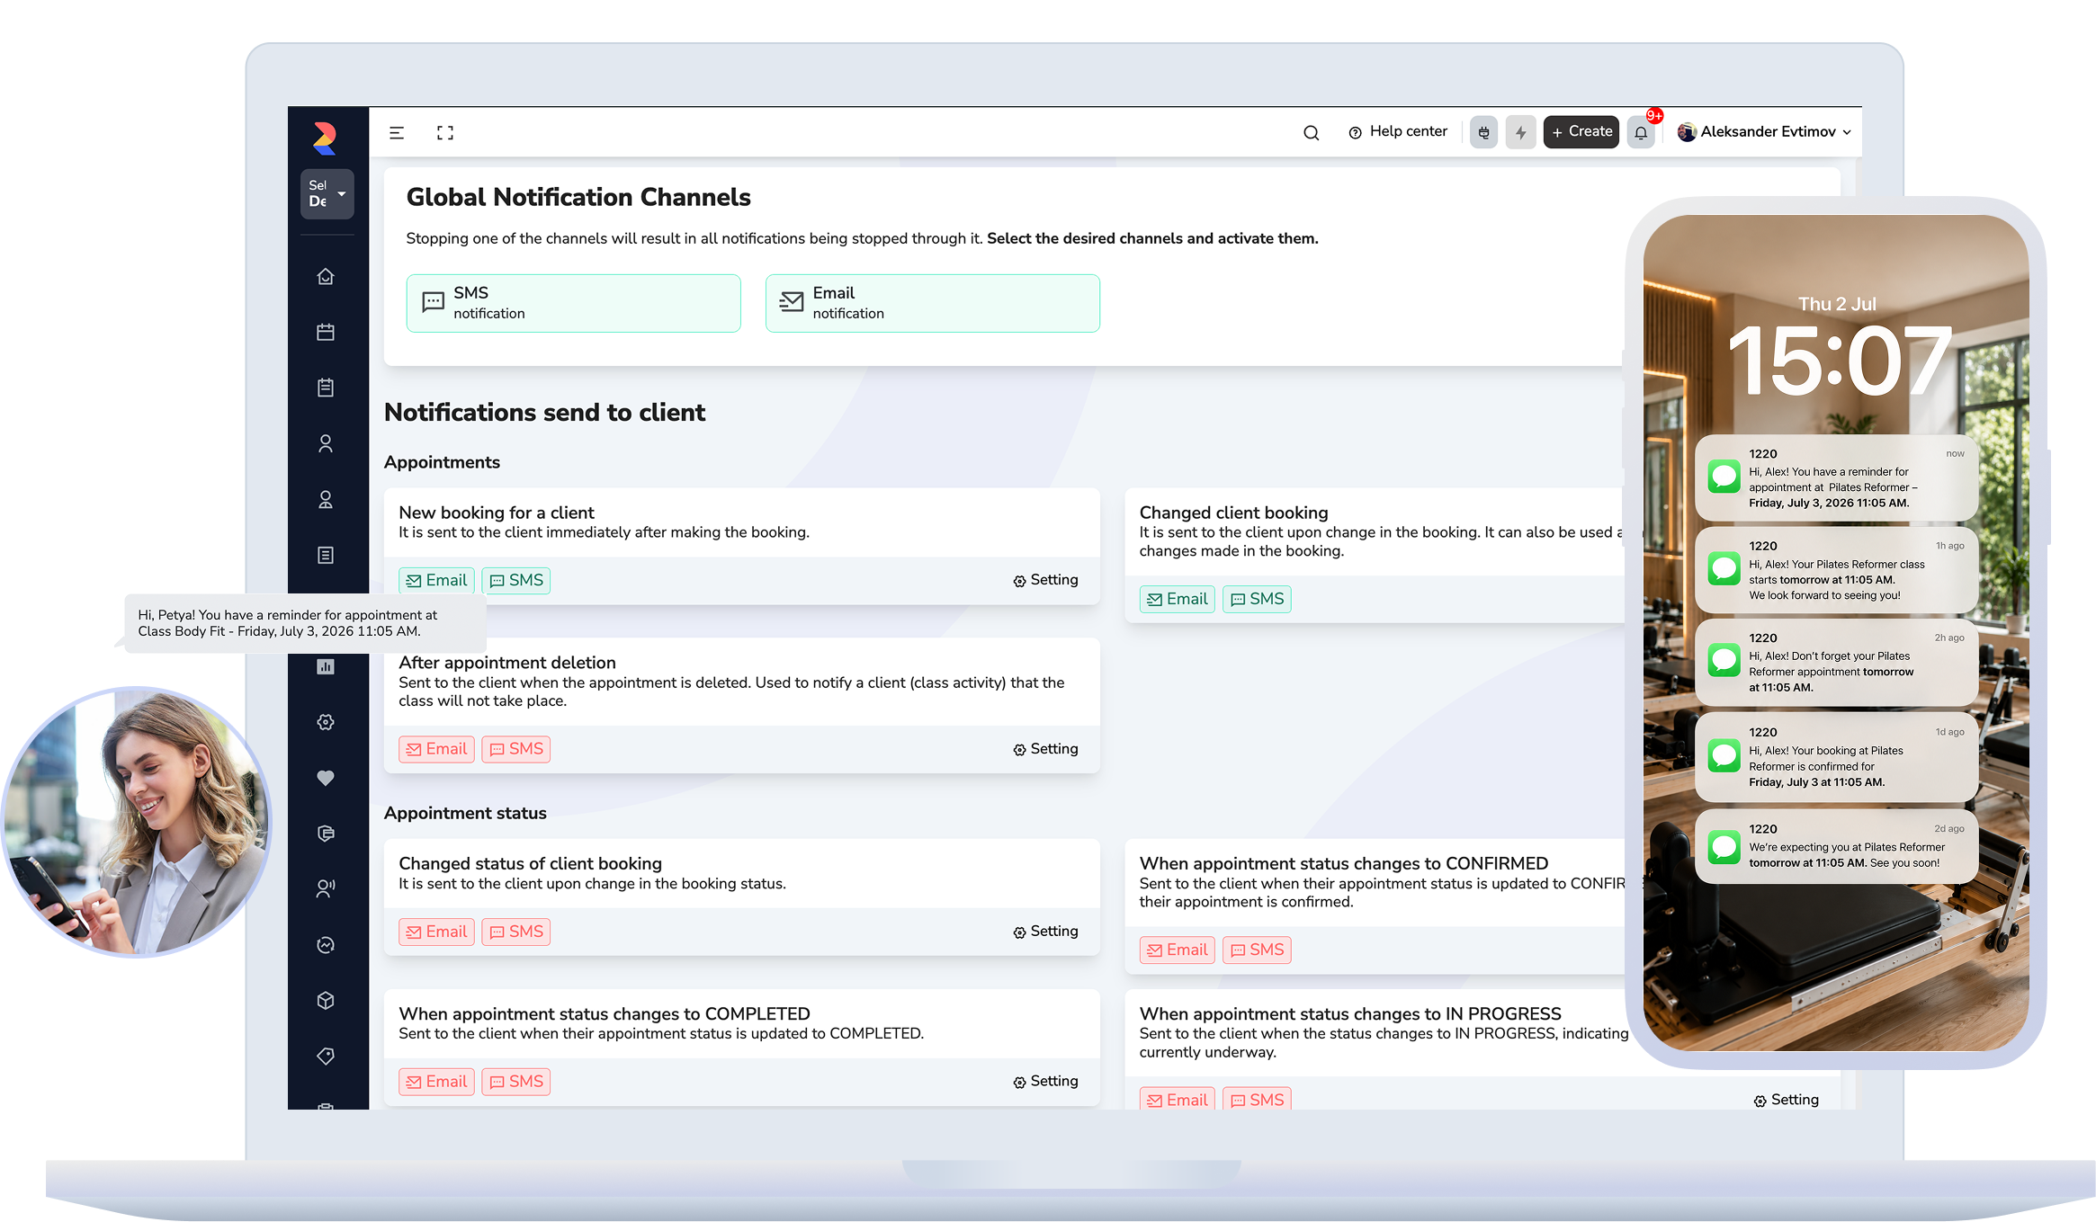Open the document list icon in sidebar
The image size is (2096, 1222).
(x=326, y=555)
